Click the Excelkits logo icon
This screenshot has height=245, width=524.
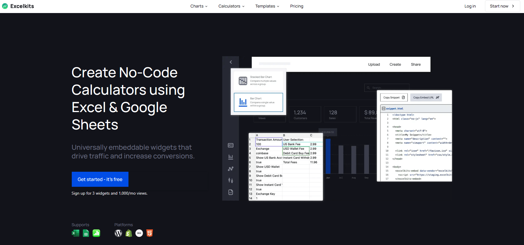click(5, 6)
